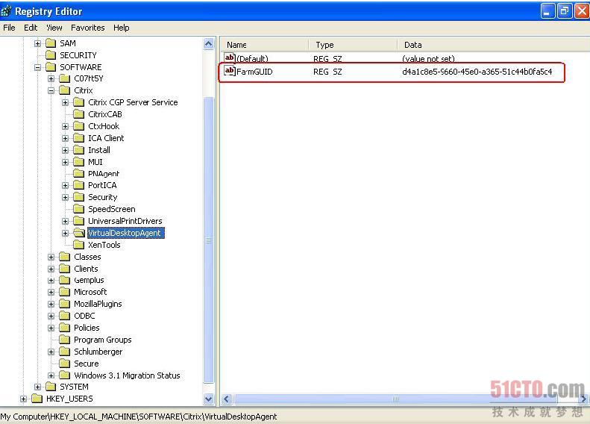Restore down the Registry Editor window
This screenshot has width=590, height=424.
coord(565,11)
